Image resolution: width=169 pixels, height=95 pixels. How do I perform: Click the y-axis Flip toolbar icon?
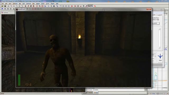14,6
